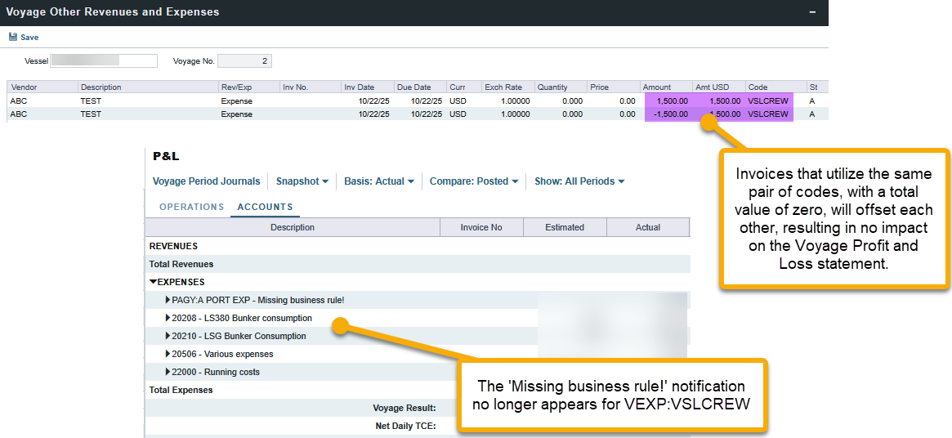Open the Basis: Actual dropdown

[x=378, y=181]
